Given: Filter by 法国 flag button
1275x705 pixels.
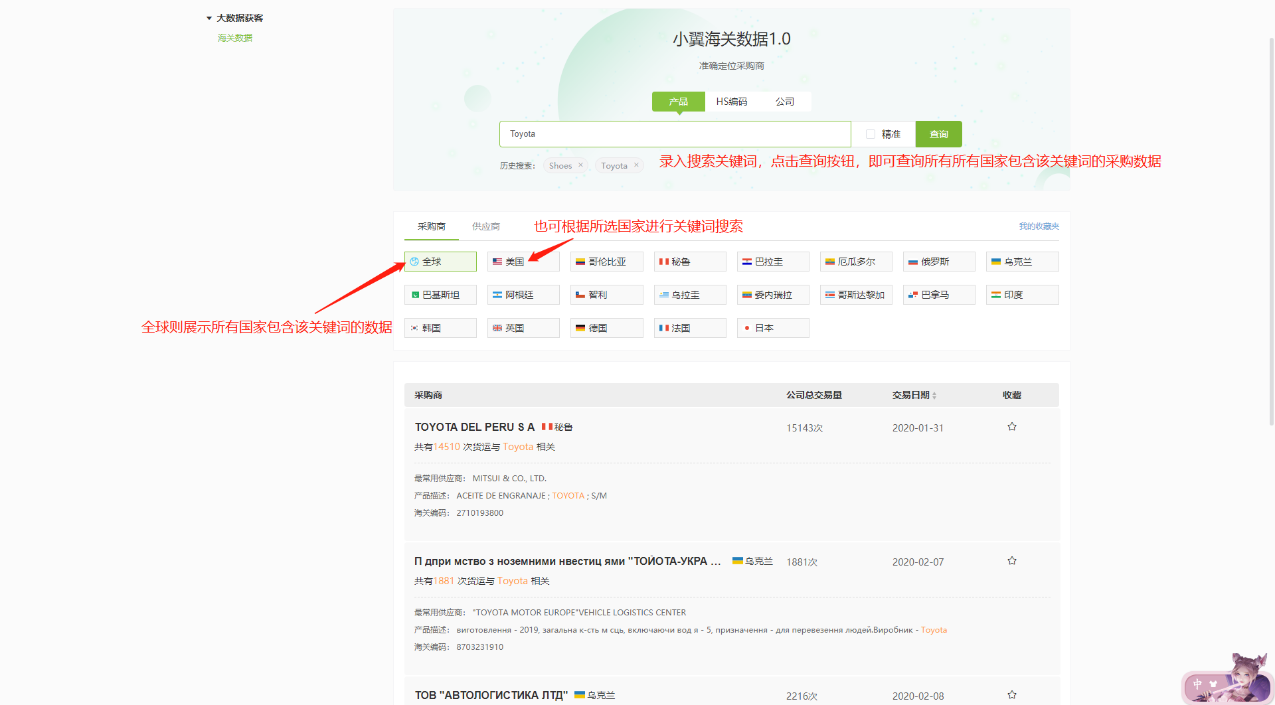Looking at the screenshot, I should click(690, 328).
